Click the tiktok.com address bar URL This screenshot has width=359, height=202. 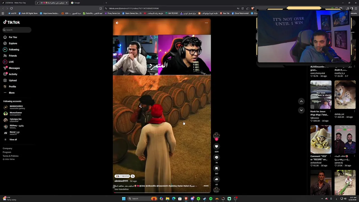(x=134, y=8)
